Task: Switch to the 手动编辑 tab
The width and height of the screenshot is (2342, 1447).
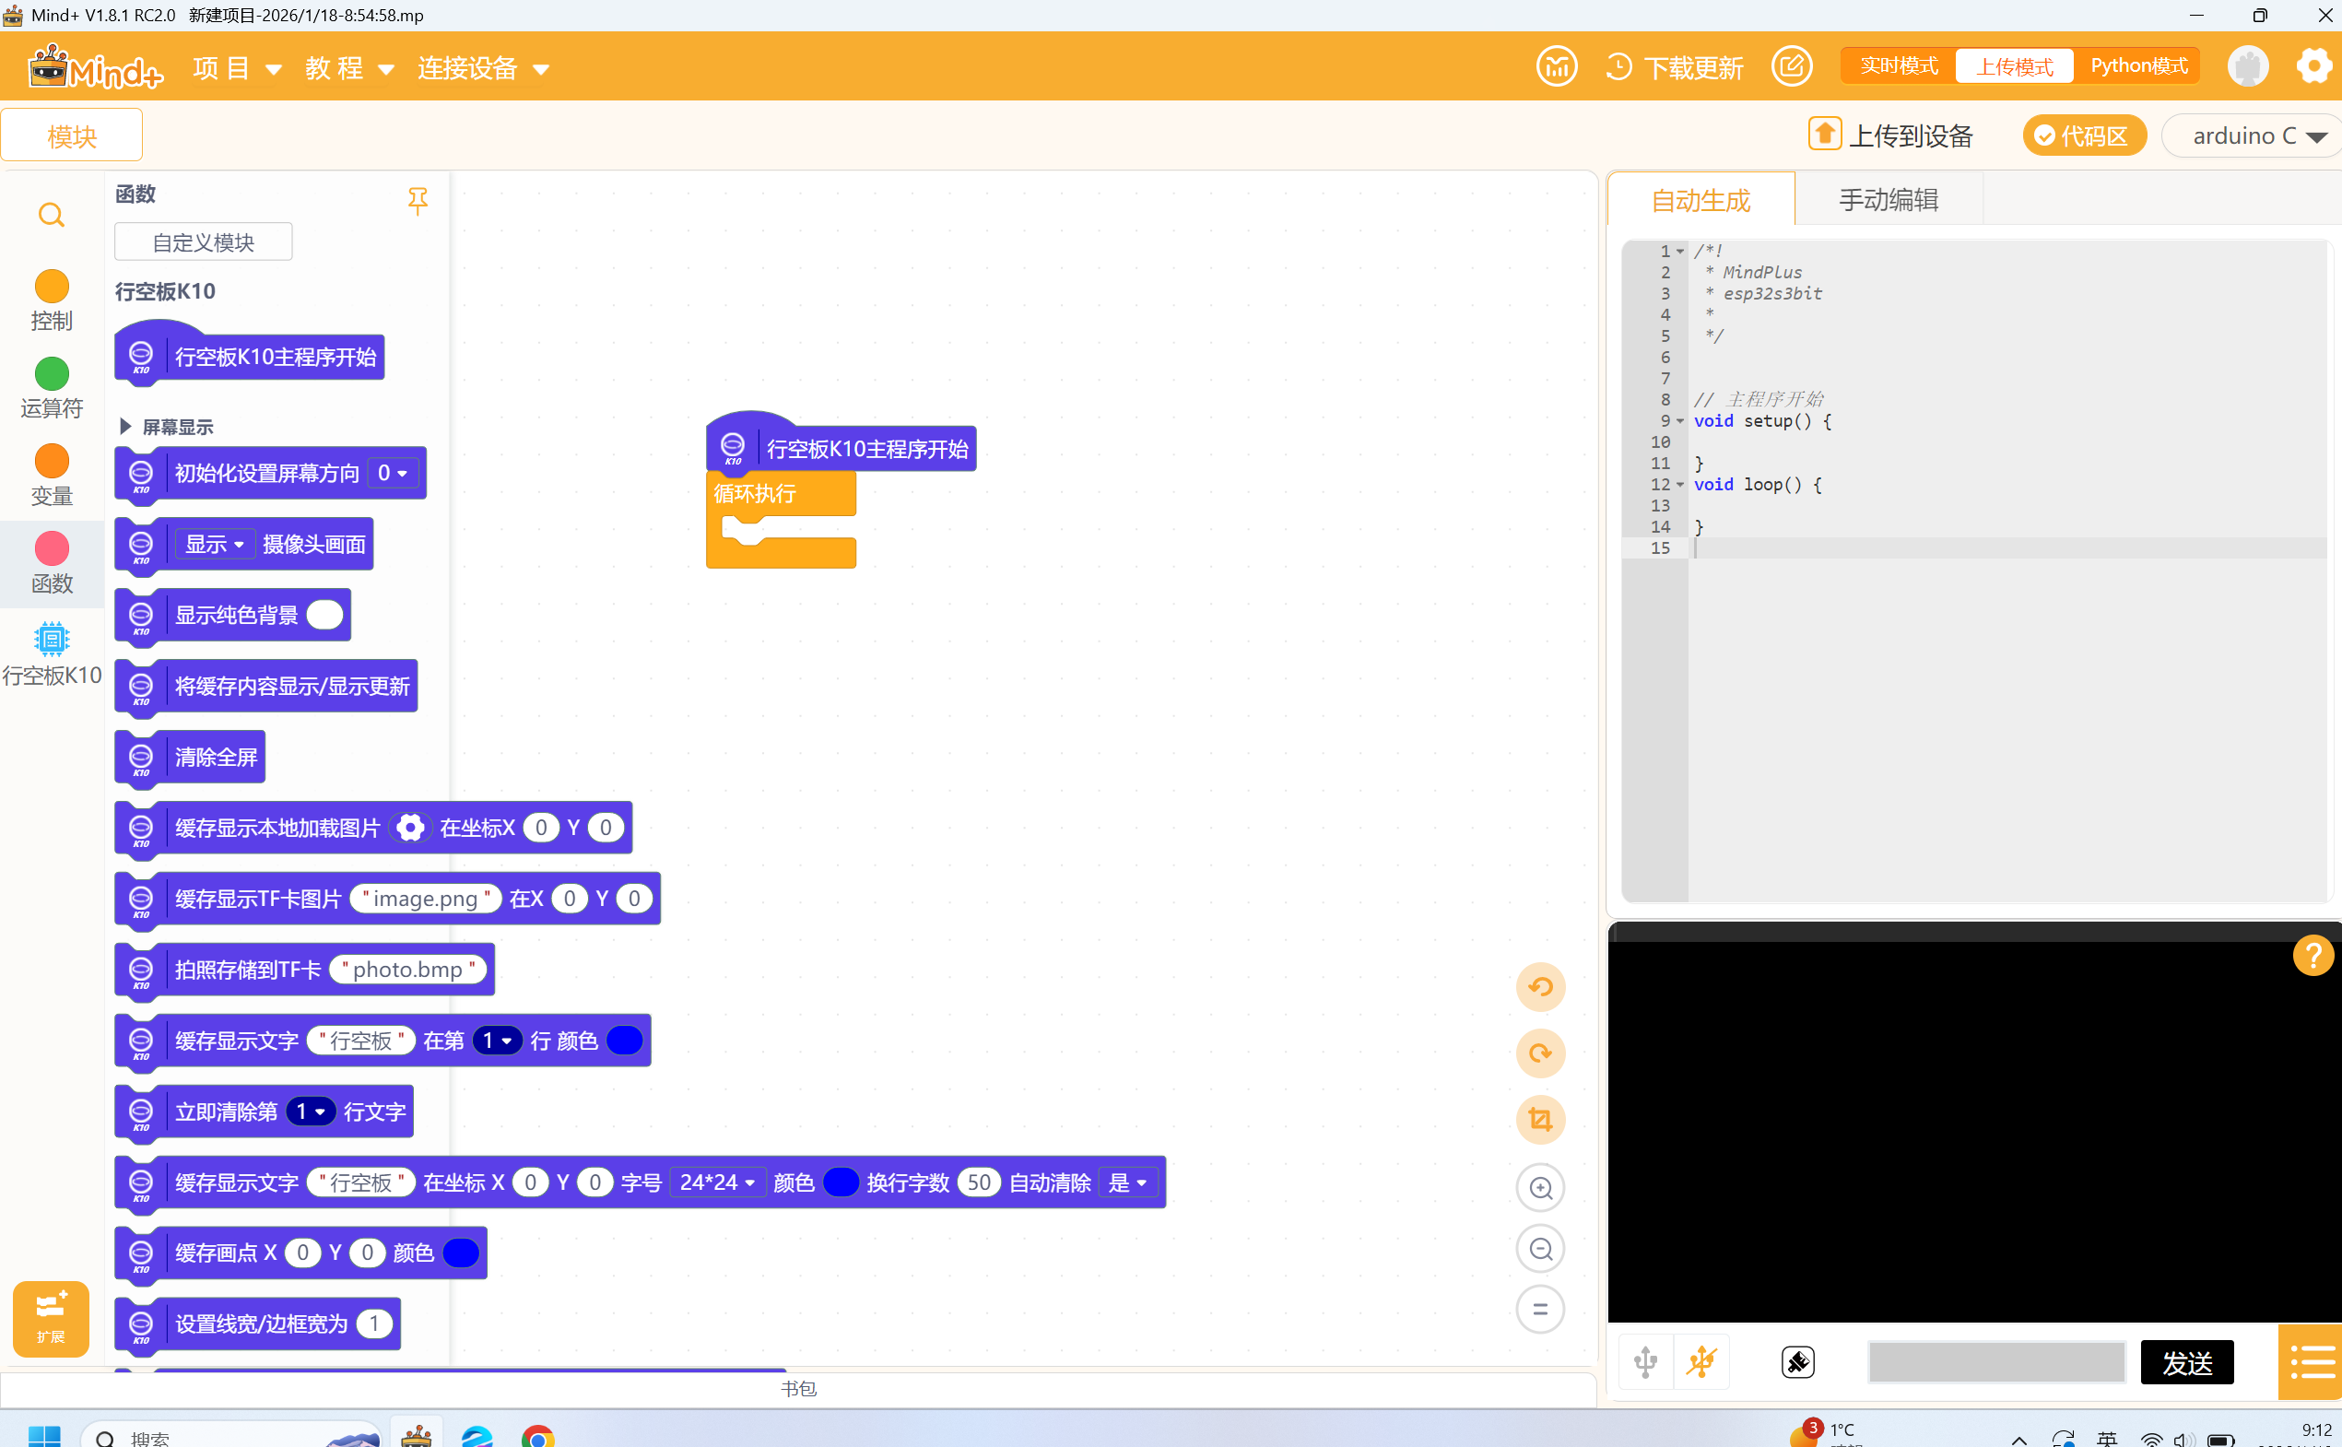Action: coord(1888,200)
